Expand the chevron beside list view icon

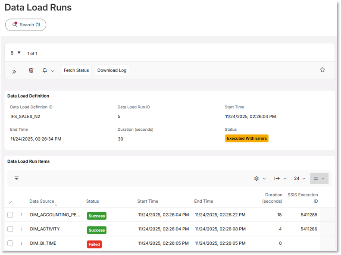tap(323, 179)
